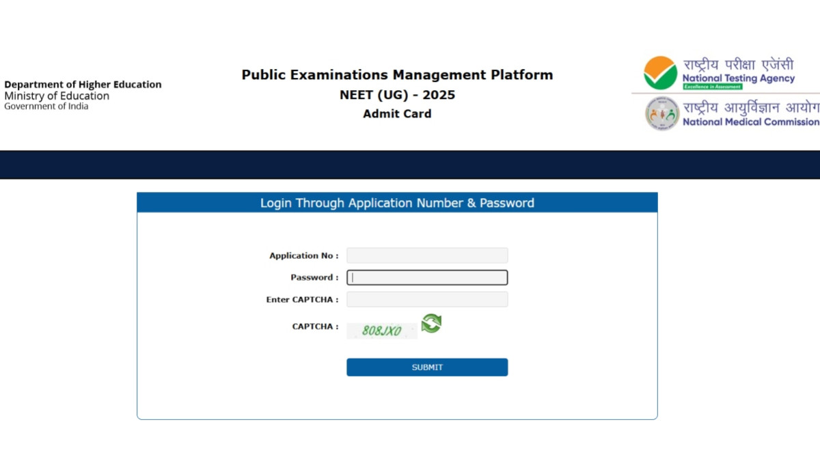This screenshot has height=461, width=820.
Task: Focus the Application No input field
Action: (427, 255)
